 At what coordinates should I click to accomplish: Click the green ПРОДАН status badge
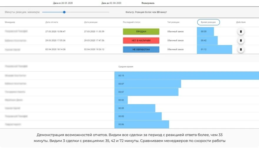(x=141, y=32)
